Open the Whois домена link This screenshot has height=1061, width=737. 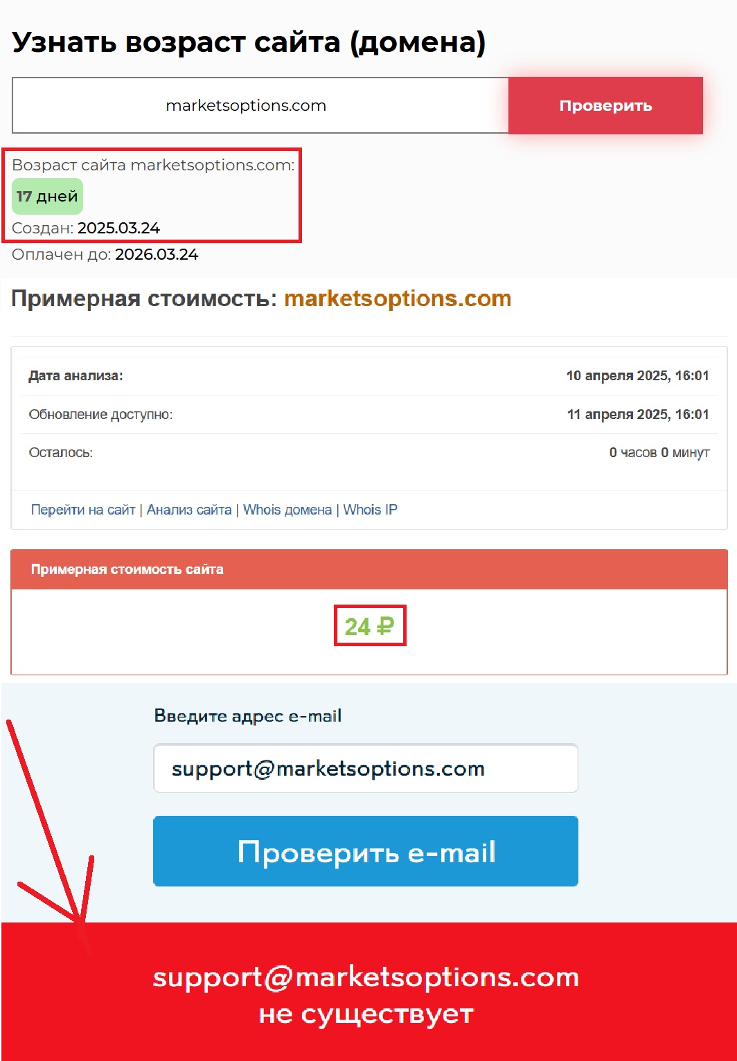tap(287, 510)
